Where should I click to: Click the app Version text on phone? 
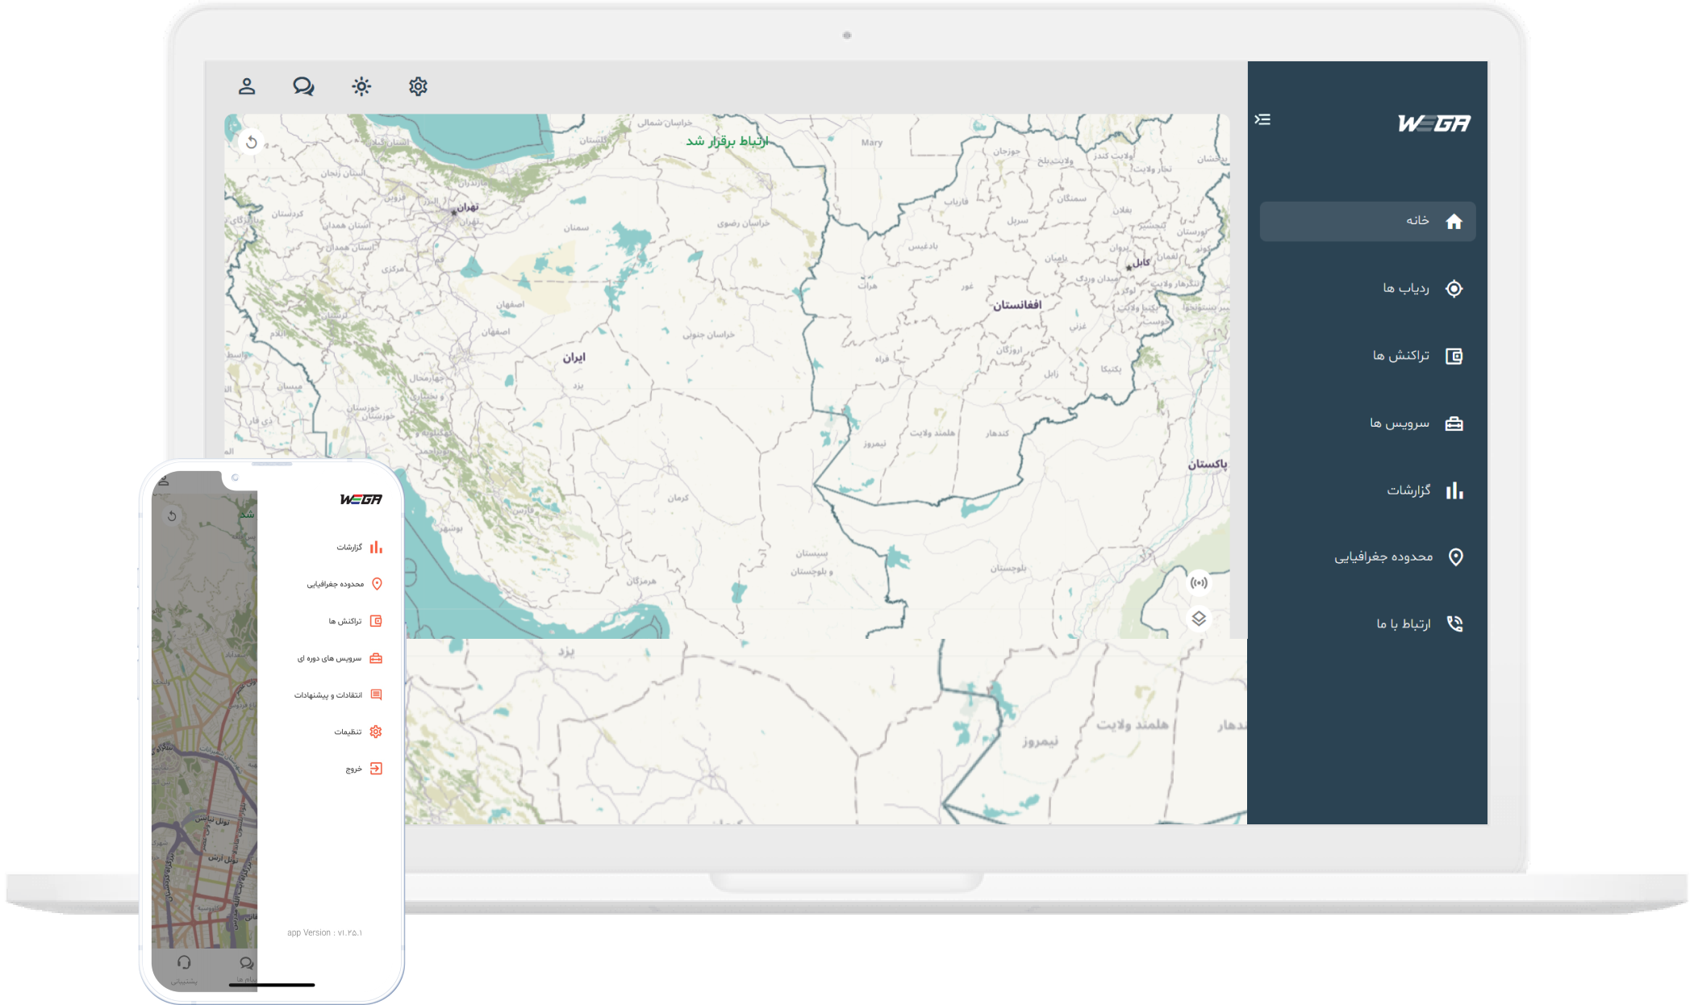tap(324, 933)
